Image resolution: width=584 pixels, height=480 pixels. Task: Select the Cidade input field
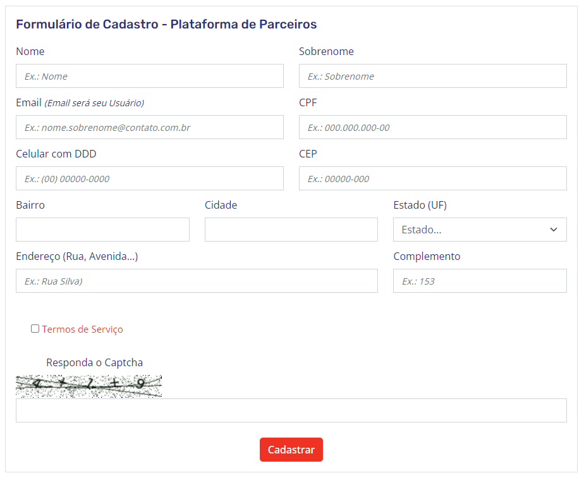click(291, 230)
